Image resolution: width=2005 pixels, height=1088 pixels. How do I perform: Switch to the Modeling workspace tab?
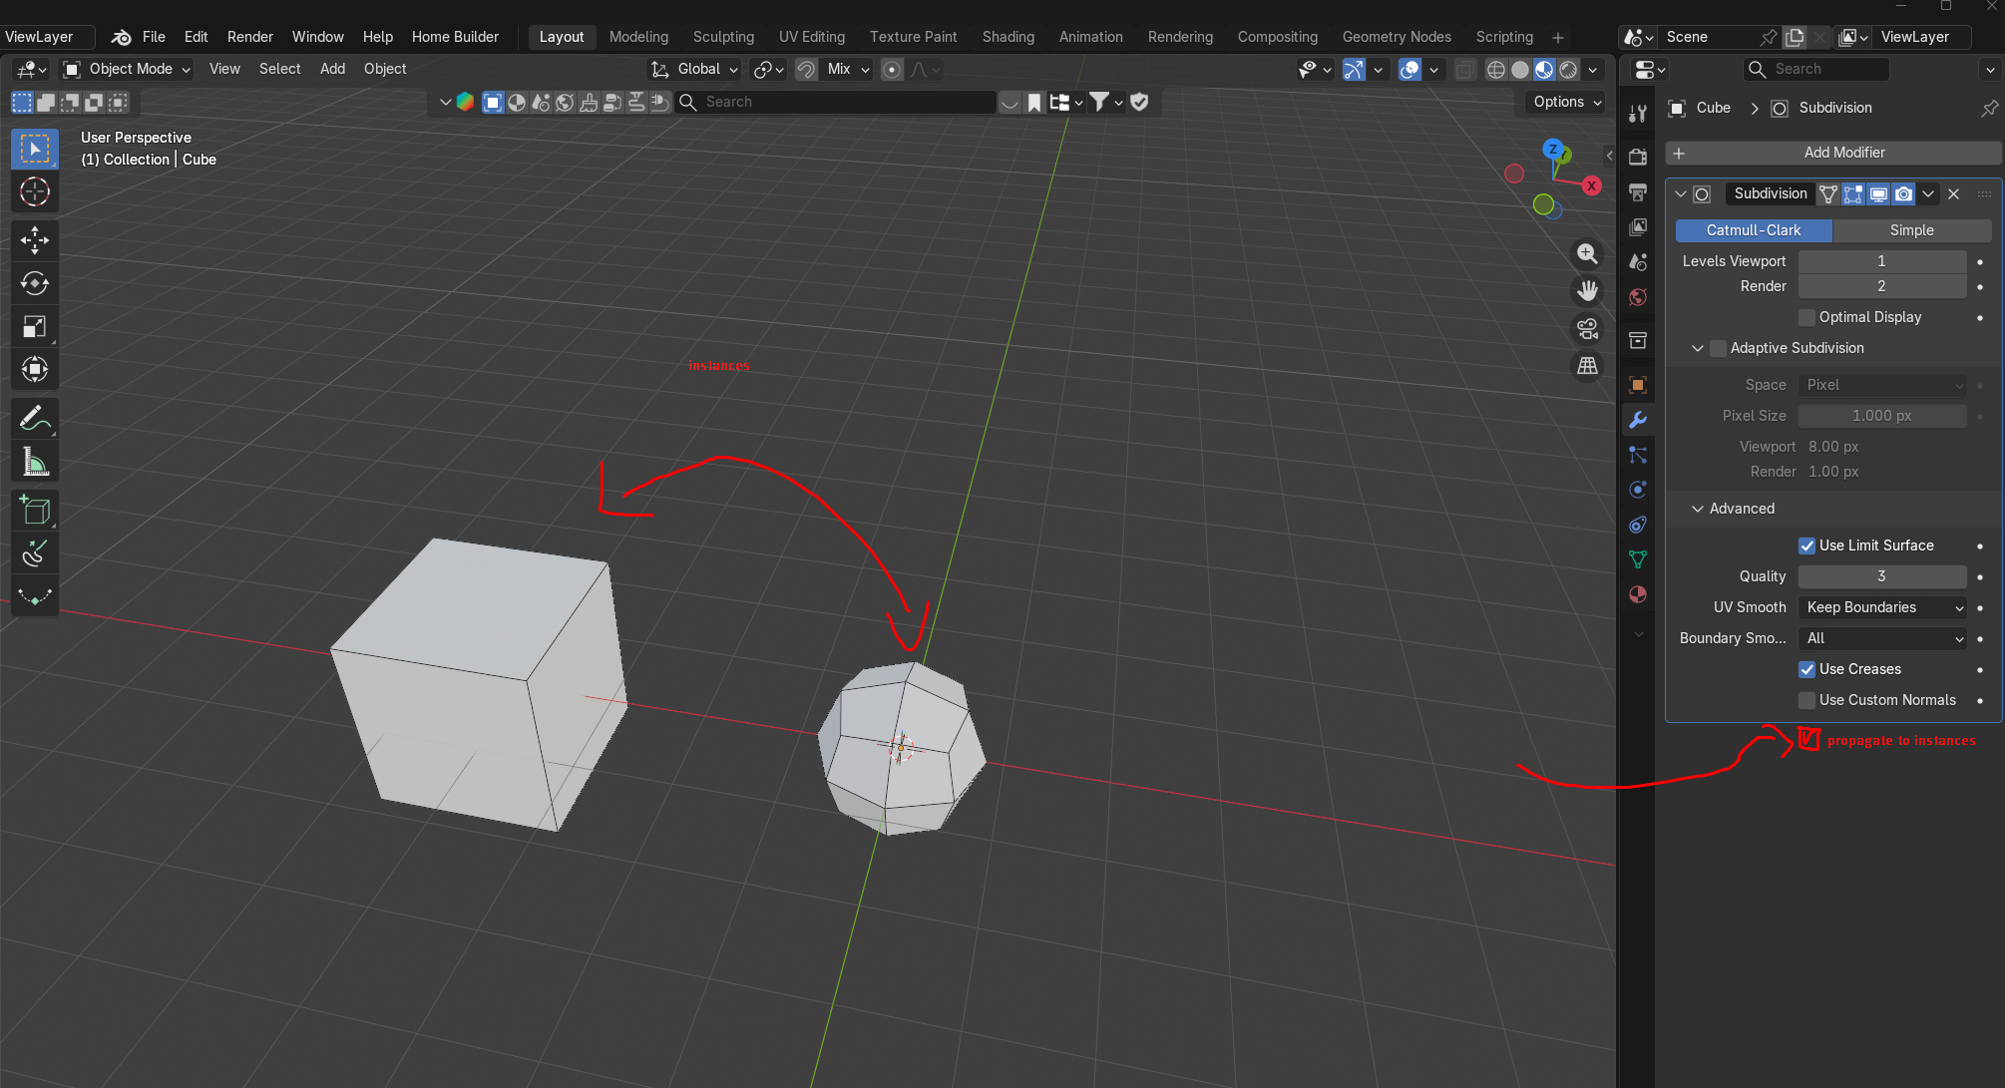click(x=638, y=37)
